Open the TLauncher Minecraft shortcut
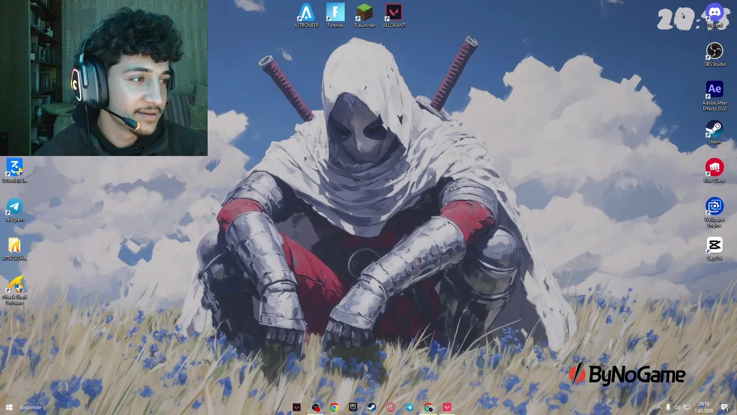 point(364,16)
